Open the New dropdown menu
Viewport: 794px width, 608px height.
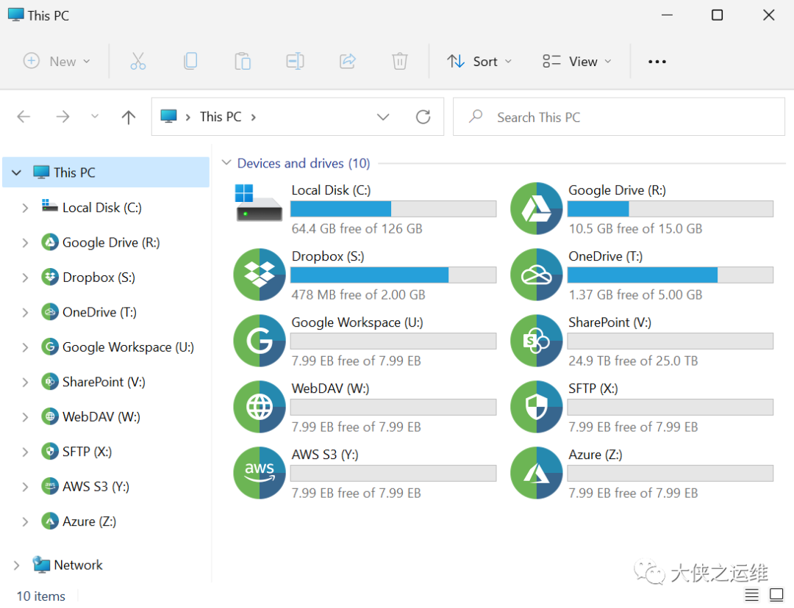click(x=57, y=61)
